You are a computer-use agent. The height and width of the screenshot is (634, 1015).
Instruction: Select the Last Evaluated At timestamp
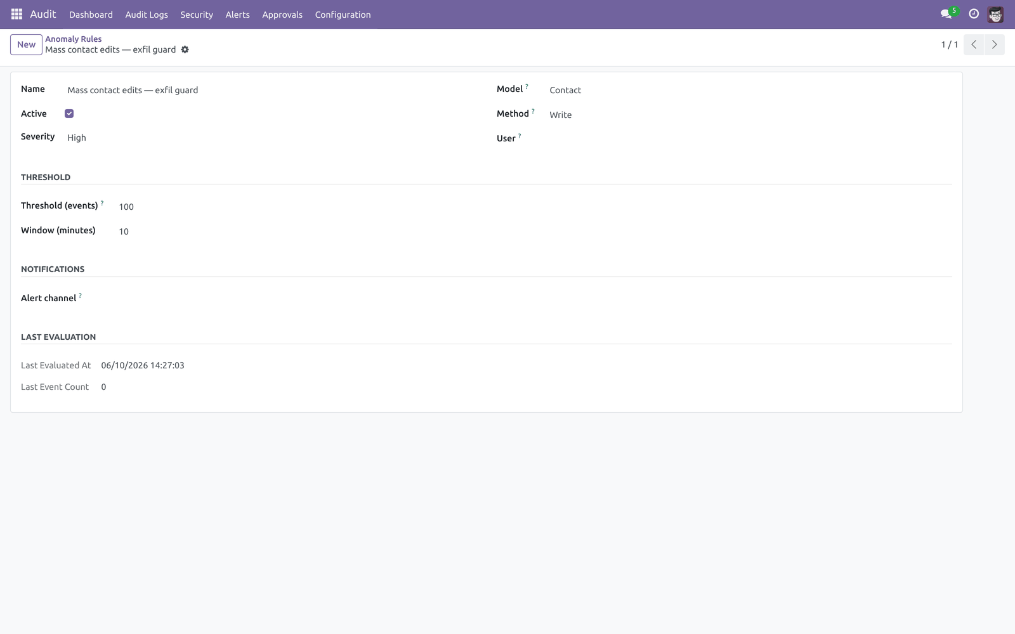[x=143, y=365]
